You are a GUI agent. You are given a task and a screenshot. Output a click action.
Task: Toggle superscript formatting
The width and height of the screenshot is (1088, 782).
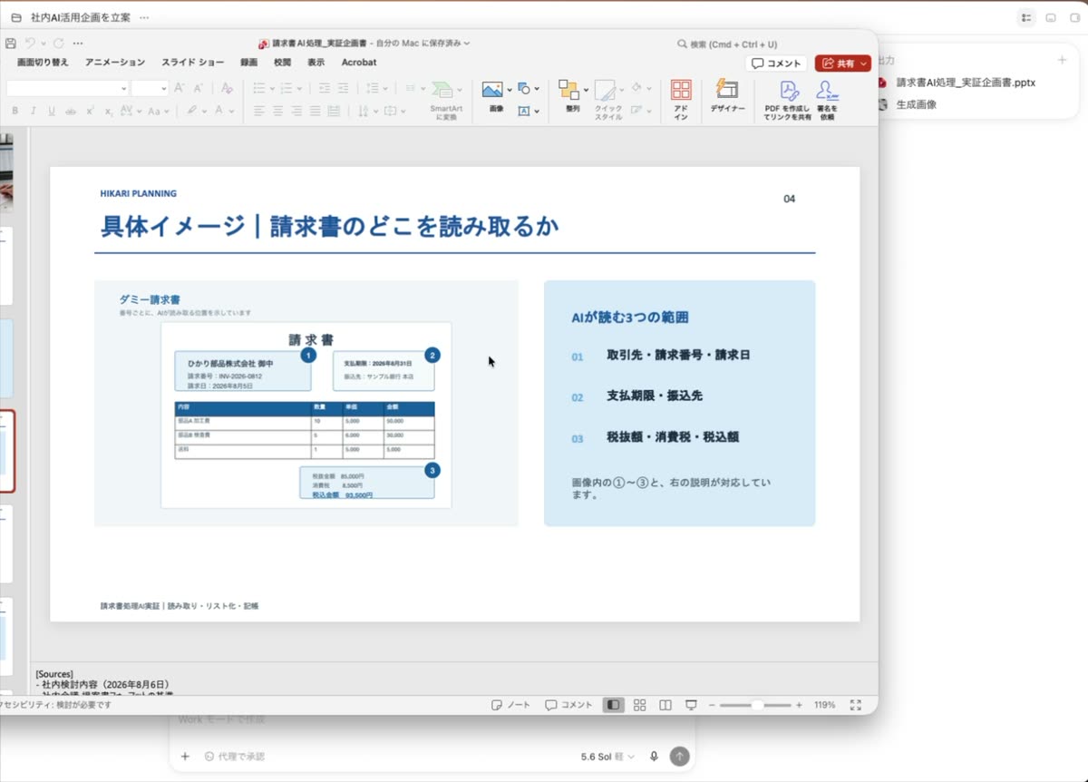click(90, 111)
